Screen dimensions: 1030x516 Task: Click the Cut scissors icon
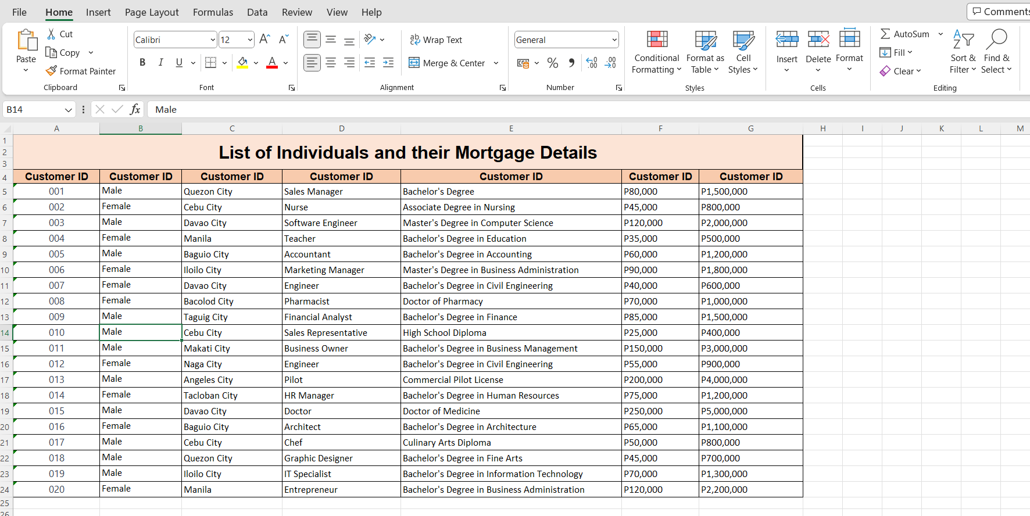coord(52,34)
